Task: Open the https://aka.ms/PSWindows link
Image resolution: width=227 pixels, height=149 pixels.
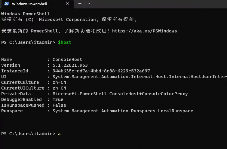Action: (x=144, y=31)
